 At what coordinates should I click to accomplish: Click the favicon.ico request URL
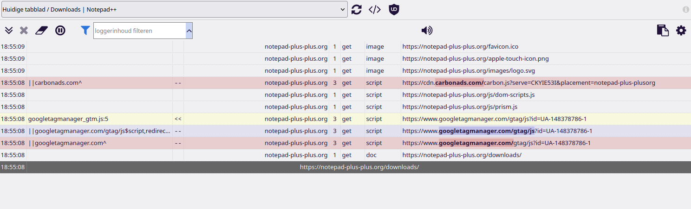(460, 47)
